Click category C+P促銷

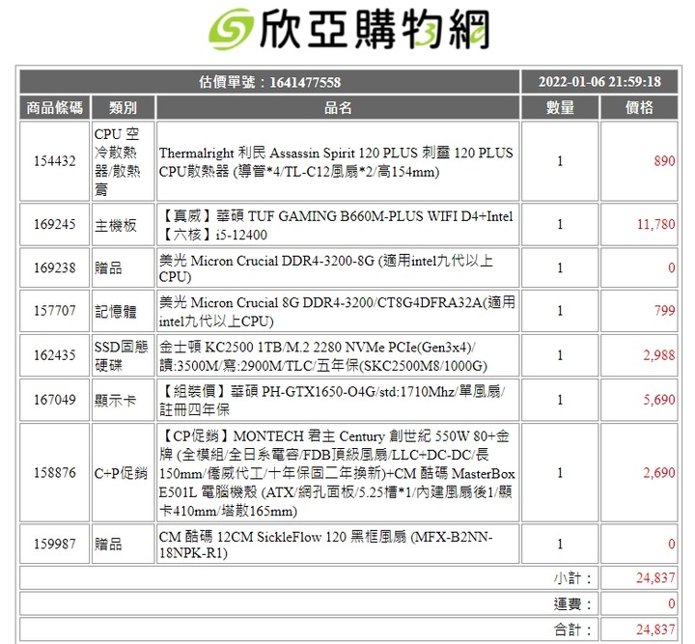(121, 473)
